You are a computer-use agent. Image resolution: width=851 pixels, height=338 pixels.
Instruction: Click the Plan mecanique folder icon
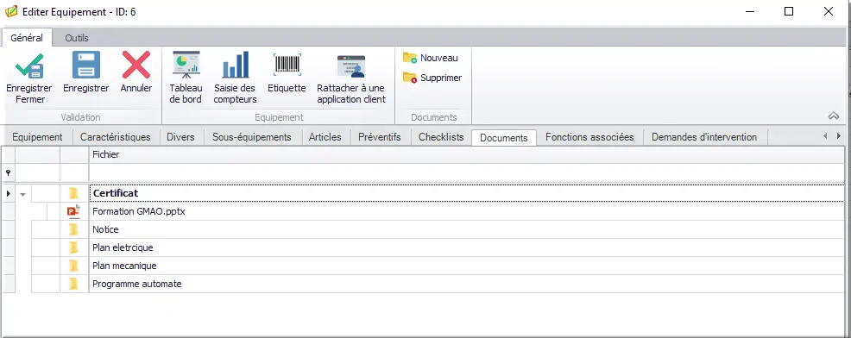(73, 266)
